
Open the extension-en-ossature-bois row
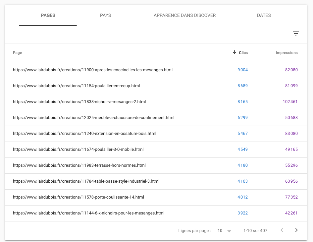coord(156,134)
